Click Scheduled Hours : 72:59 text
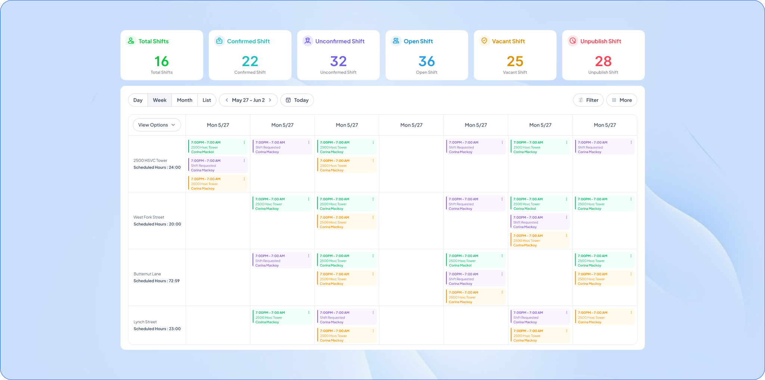Screen dimensions: 765x380 (x=157, y=281)
